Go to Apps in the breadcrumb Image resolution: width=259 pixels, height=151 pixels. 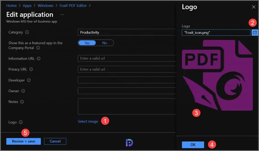[27, 6]
